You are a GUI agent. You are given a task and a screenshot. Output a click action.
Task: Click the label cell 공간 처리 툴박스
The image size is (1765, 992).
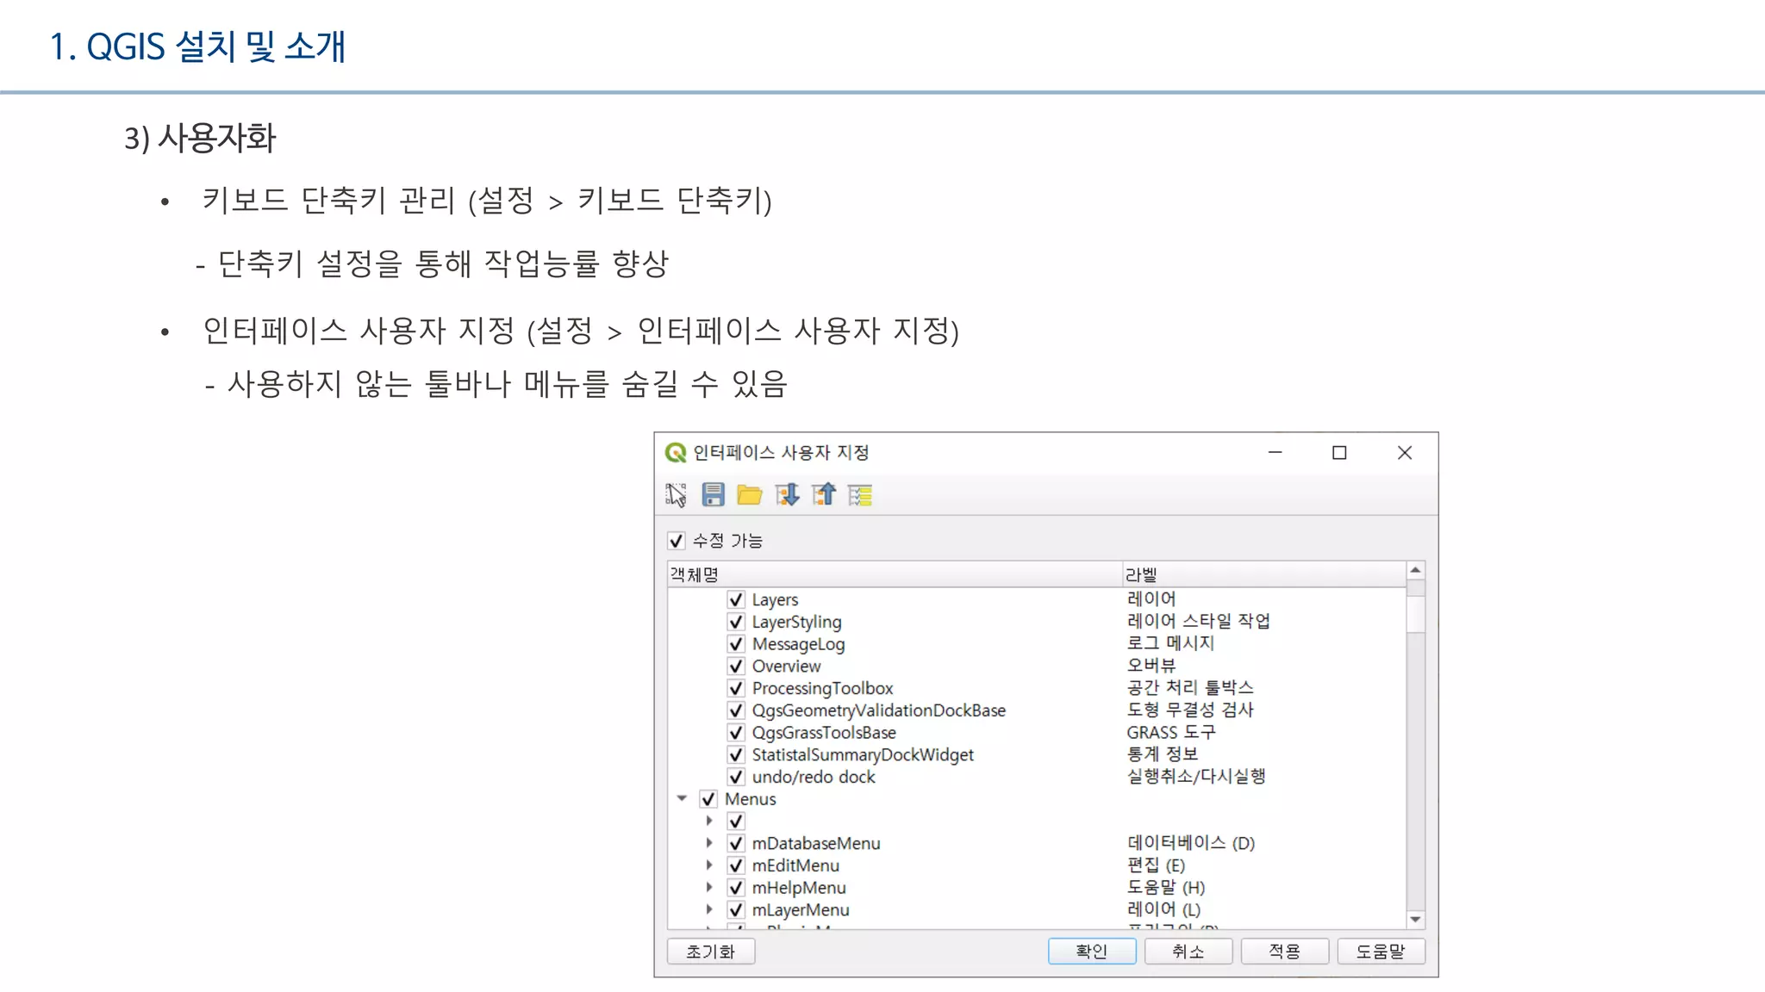[1190, 687]
